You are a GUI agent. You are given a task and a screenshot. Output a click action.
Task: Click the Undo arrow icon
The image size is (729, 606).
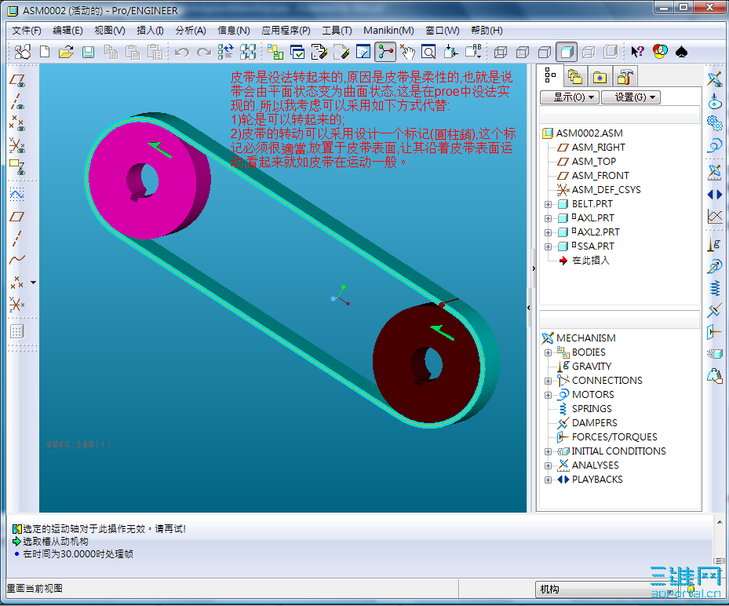(x=182, y=52)
